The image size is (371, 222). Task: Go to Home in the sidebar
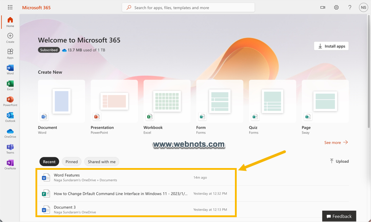10,22
